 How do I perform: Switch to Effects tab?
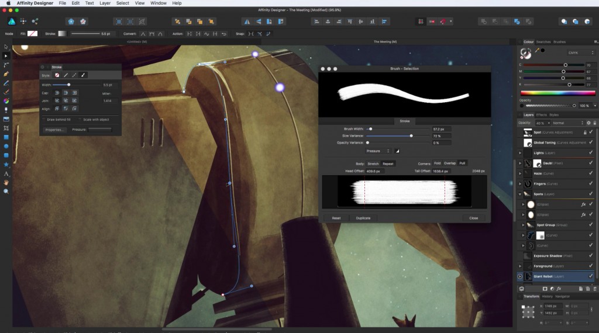pos(541,115)
